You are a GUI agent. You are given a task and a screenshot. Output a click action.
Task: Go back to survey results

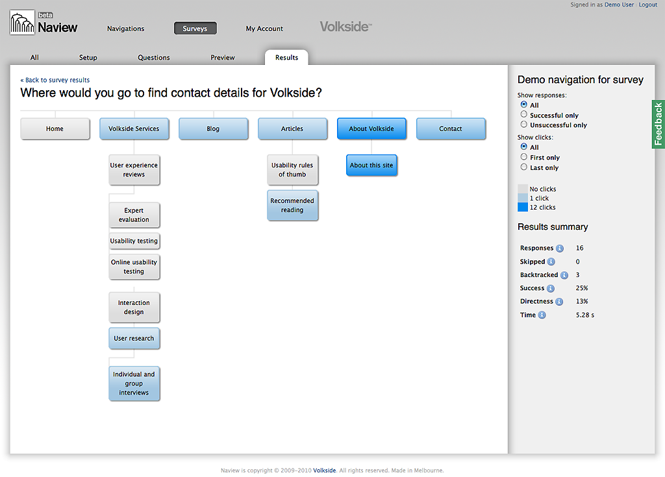pyautogui.click(x=55, y=80)
